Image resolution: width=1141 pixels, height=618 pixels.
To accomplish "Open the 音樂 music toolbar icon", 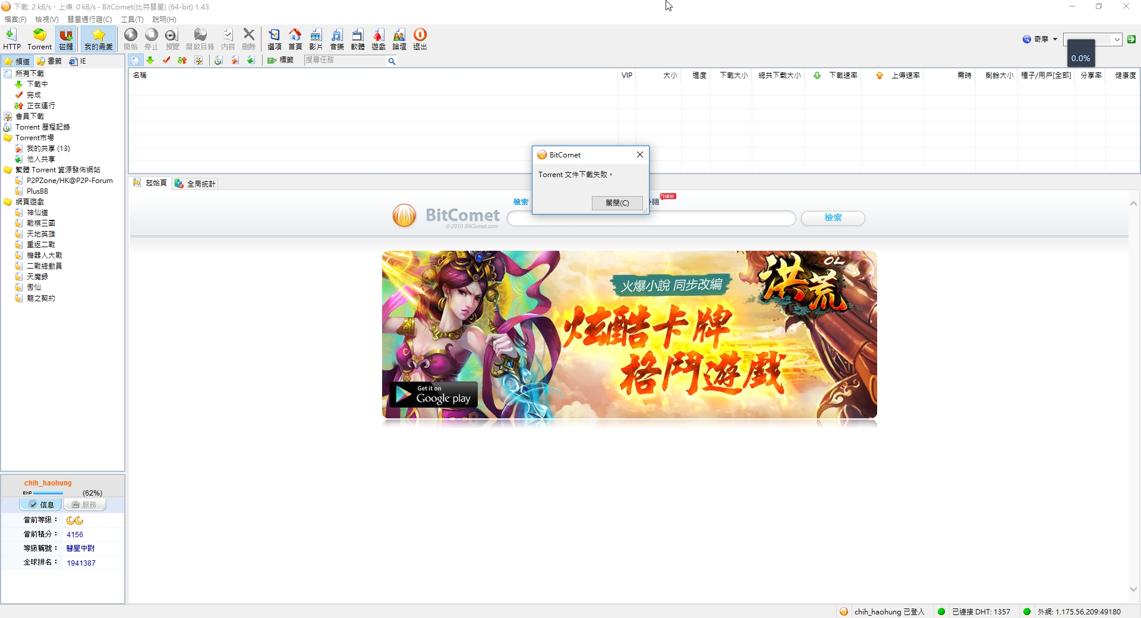I will point(337,39).
